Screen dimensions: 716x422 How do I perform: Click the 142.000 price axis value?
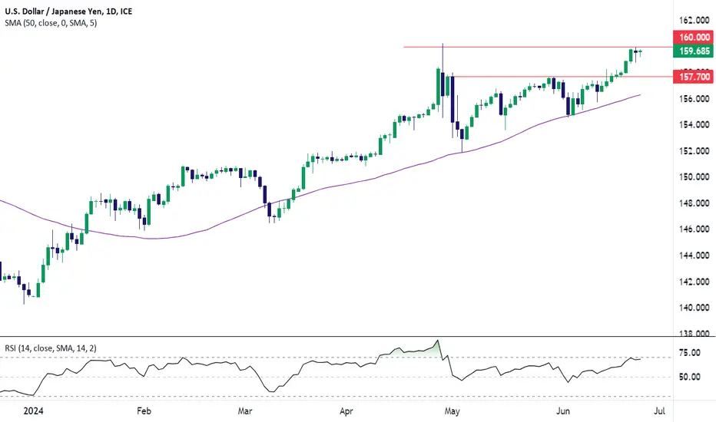[694, 282]
